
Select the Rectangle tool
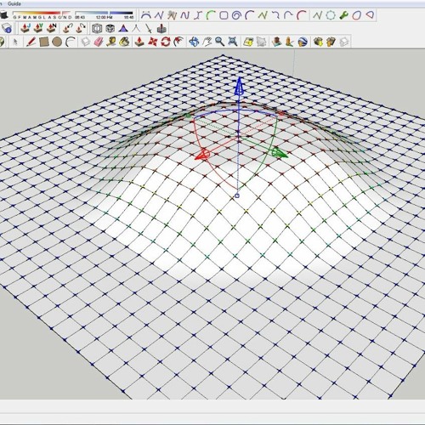click(43, 42)
